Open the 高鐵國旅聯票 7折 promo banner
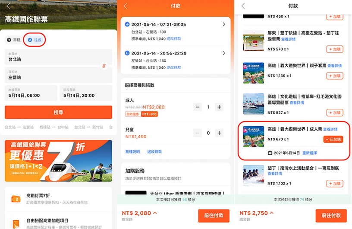 [x=58, y=161]
